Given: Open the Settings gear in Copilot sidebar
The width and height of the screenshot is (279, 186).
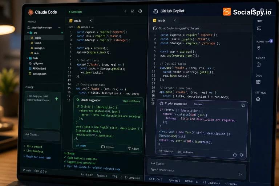Looking at the screenshot, I should [x=258, y=99].
